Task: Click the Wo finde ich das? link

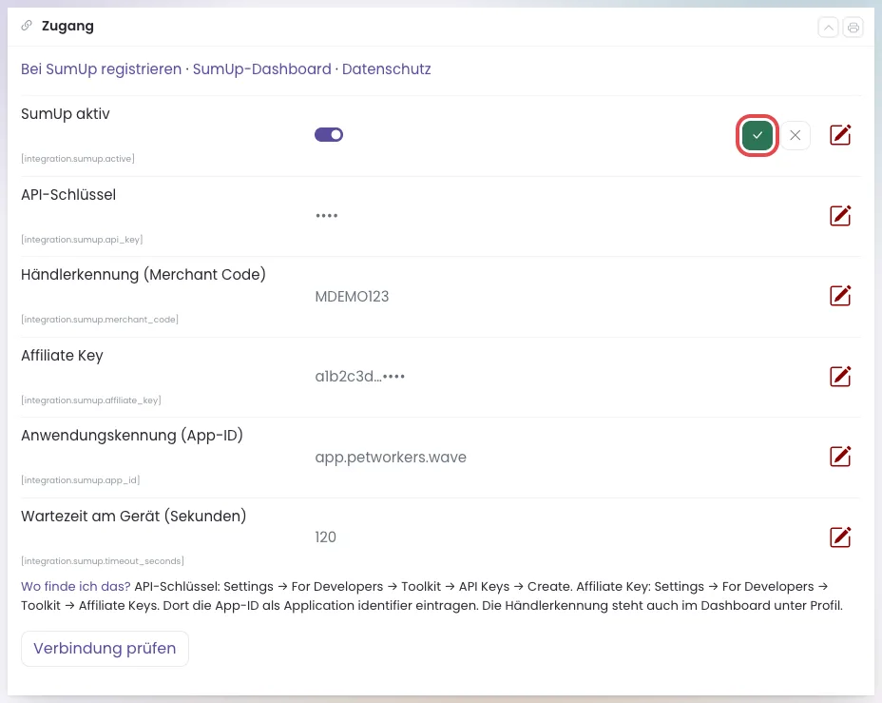Action: [75, 587]
